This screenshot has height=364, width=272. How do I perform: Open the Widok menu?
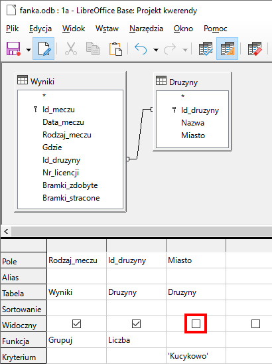point(74,29)
